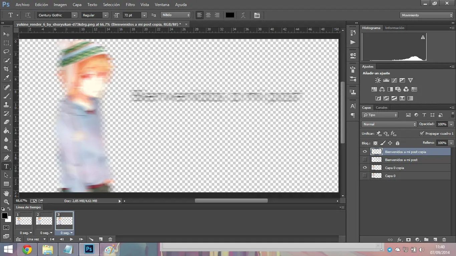
Task: Select the Brush tool
Action: (x=6, y=96)
